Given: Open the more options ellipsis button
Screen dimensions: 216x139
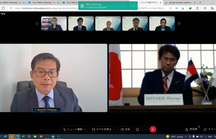Looking at the screenshot, I should [145, 129].
